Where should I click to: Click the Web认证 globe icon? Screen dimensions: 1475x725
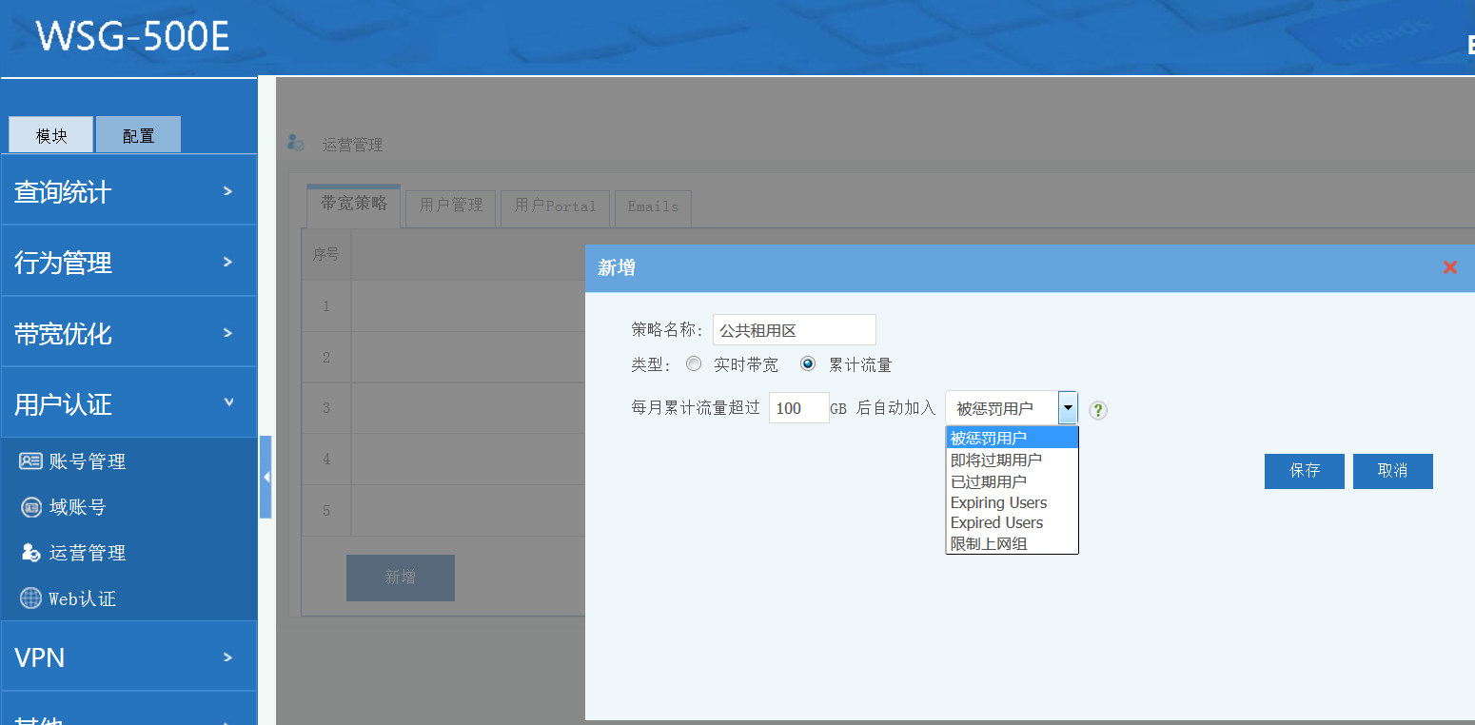(30, 598)
